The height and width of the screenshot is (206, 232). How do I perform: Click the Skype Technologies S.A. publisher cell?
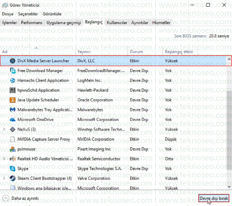100,169
